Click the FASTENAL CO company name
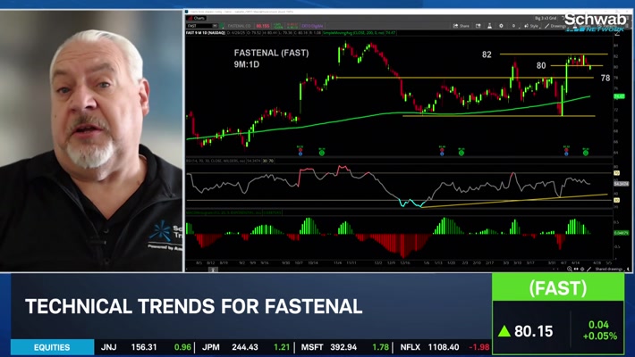635x357 pixels. tap(240, 26)
